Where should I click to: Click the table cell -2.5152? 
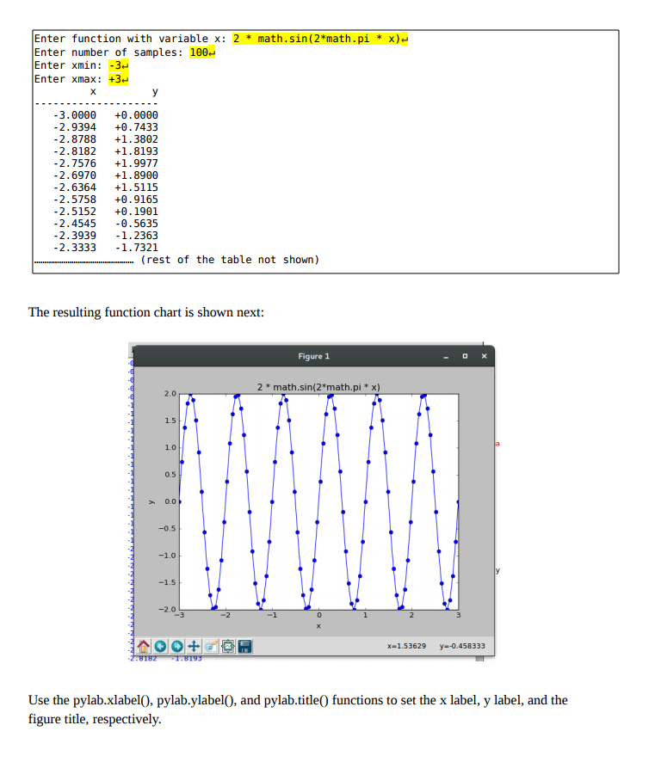click(75, 212)
